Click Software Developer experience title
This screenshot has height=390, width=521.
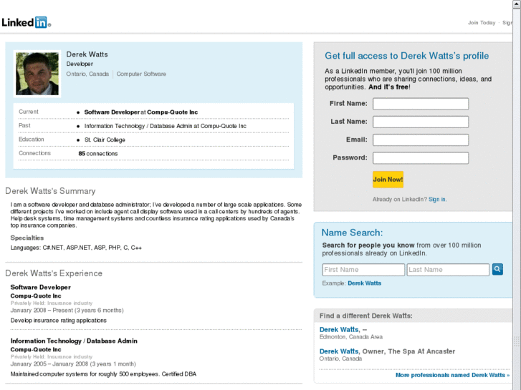click(41, 287)
